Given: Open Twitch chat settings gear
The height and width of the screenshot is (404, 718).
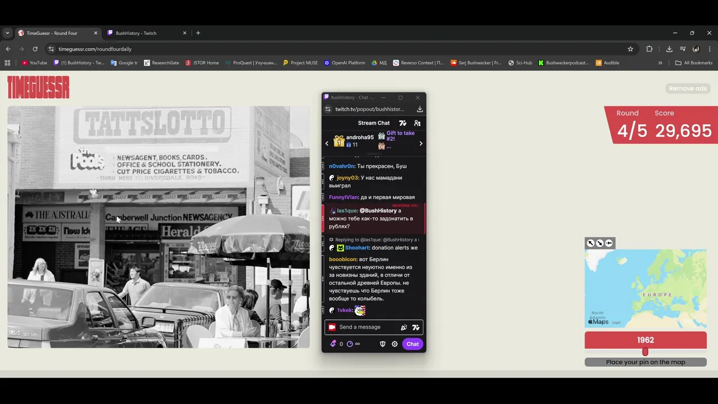Looking at the screenshot, I should click(x=395, y=344).
